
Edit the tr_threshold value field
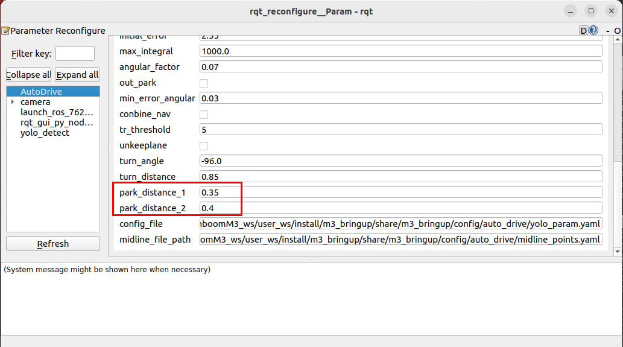(401, 130)
